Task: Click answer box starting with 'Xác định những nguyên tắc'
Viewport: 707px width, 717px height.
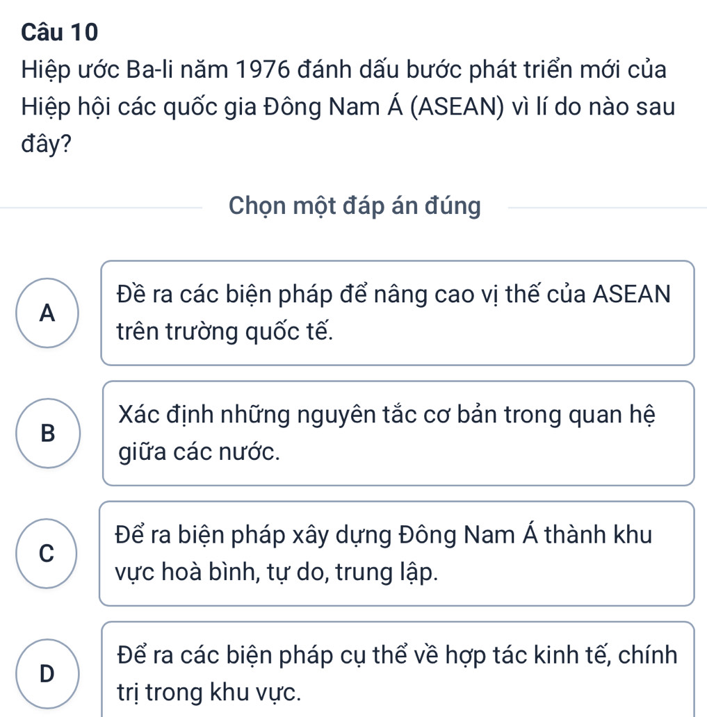Action: click(398, 433)
